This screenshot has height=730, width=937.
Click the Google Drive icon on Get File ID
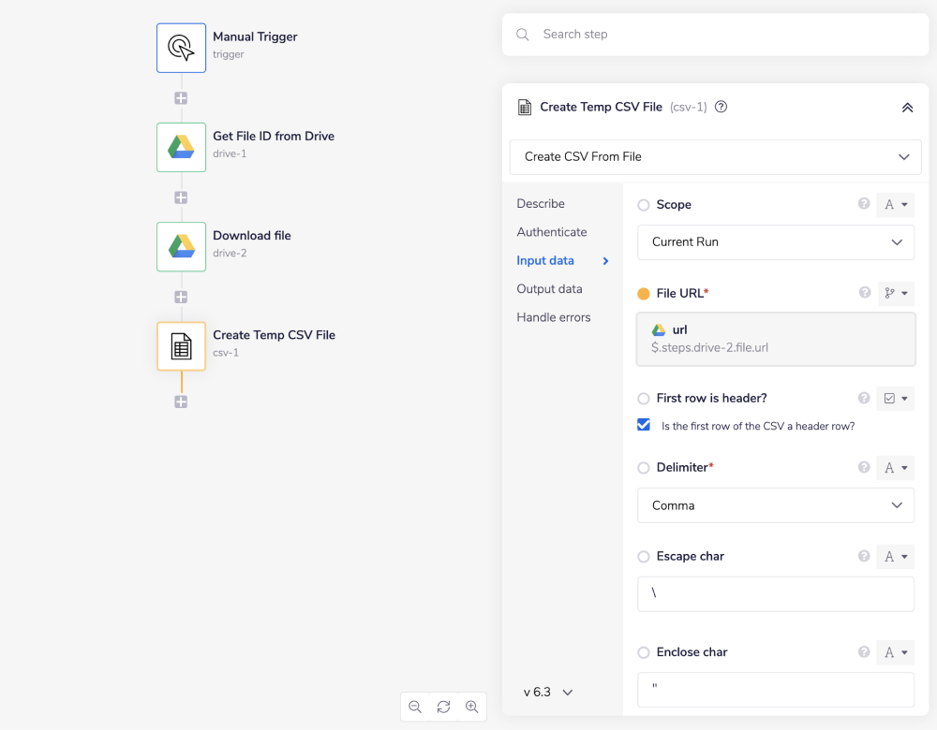(x=181, y=147)
